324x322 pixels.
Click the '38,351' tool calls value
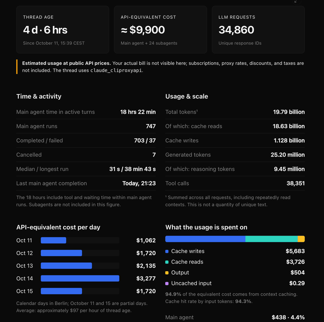tap(296, 183)
